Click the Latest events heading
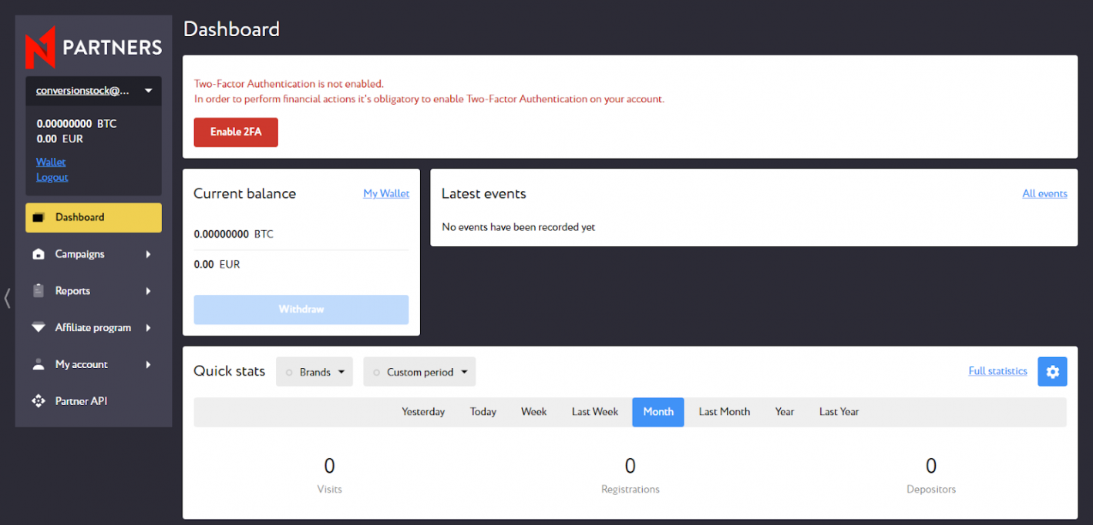The height and width of the screenshot is (525, 1093). [484, 194]
